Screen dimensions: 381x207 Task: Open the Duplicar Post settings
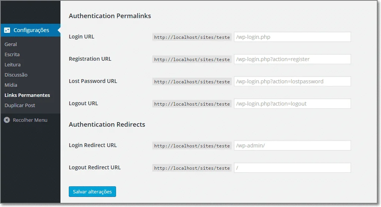(20, 106)
